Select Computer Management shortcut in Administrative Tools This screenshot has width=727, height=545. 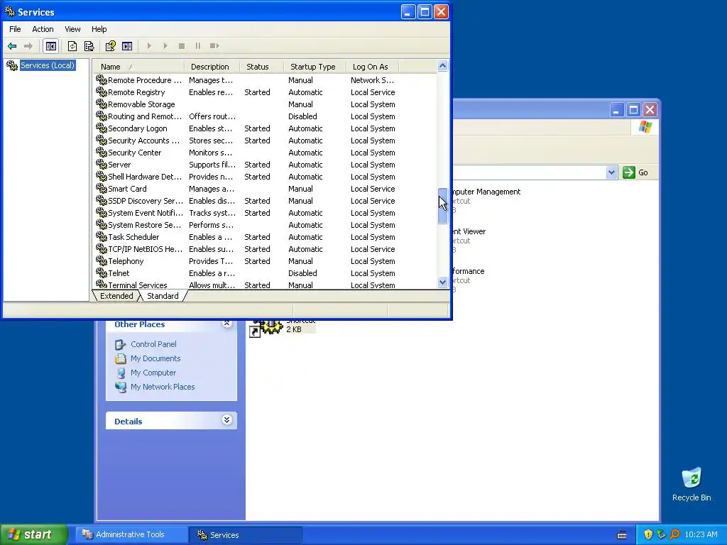click(x=486, y=192)
